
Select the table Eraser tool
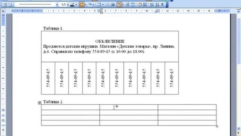click(x=10, y=5)
